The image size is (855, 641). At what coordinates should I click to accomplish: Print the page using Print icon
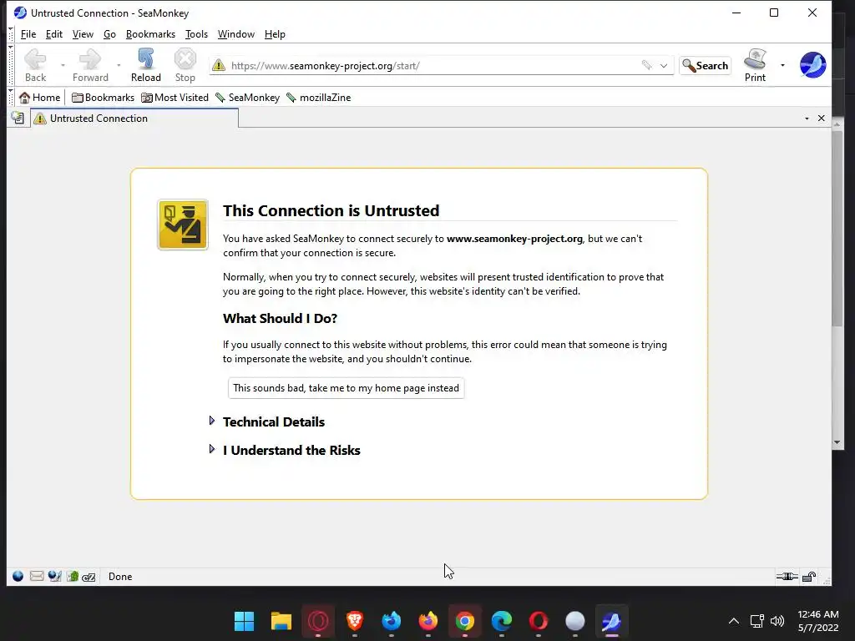[755, 65]
